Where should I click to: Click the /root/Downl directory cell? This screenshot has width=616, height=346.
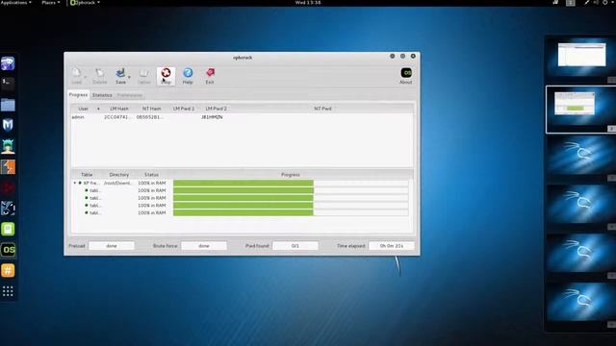click(x=117, y=183)
